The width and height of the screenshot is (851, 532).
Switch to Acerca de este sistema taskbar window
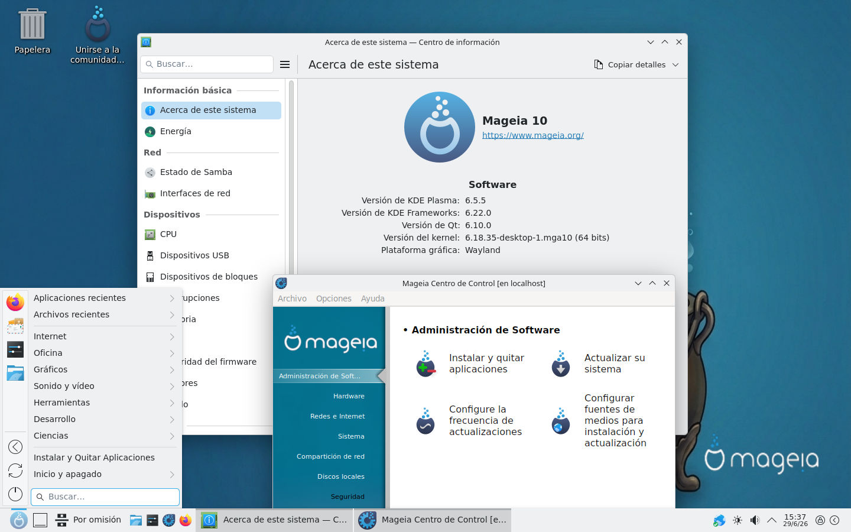(274, 520)
